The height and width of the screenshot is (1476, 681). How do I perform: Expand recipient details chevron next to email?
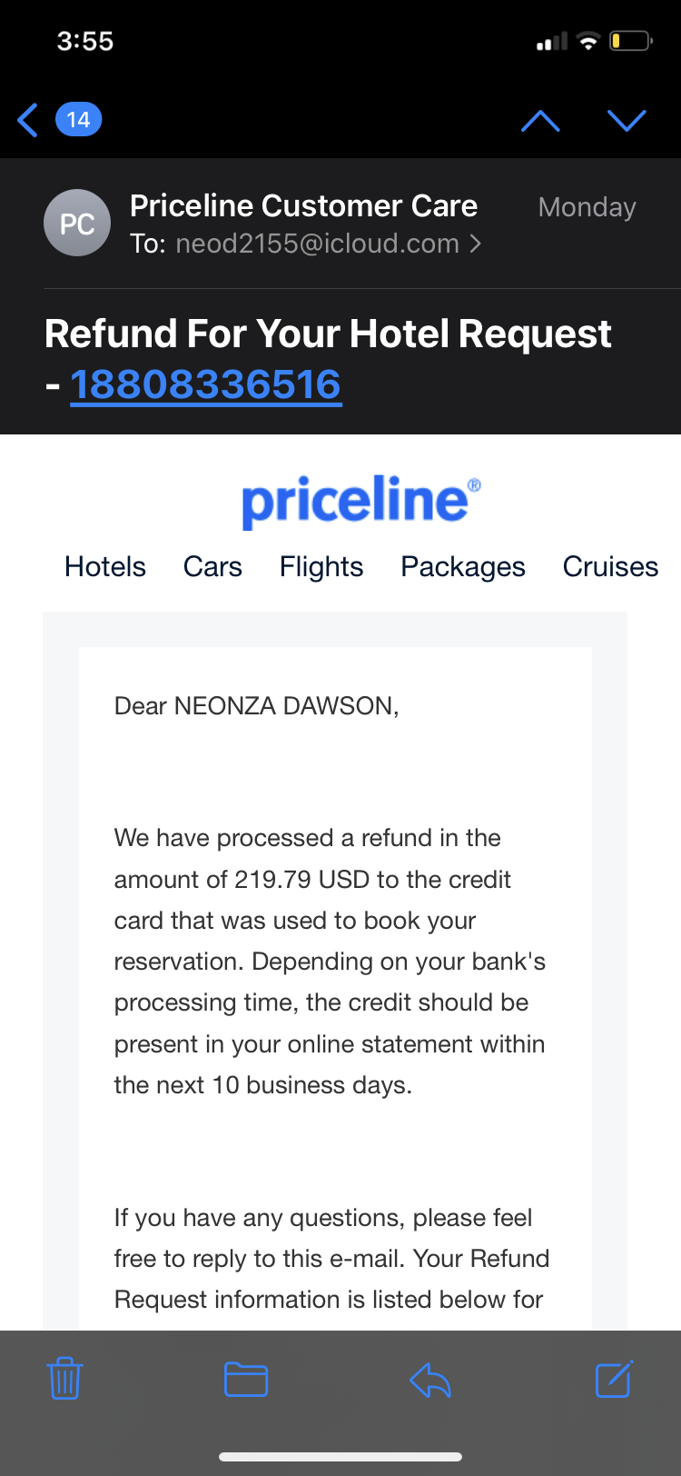476,244
